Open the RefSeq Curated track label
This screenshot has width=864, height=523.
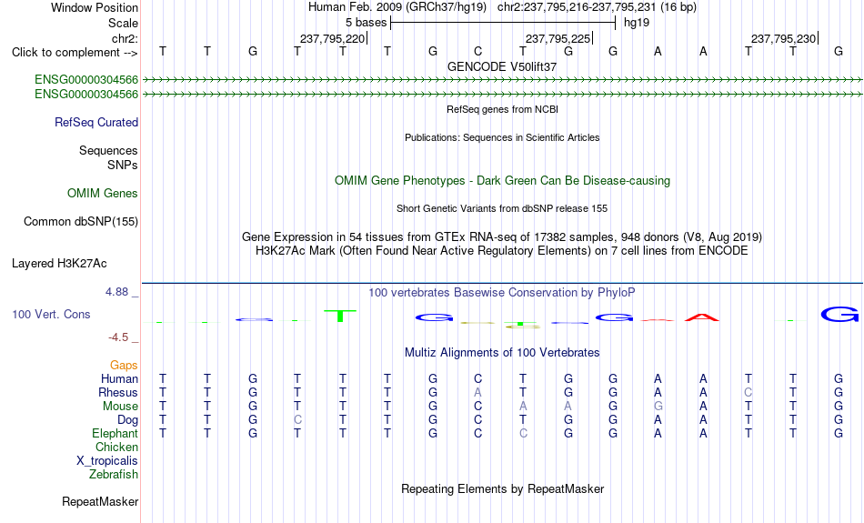click(96, 123)
